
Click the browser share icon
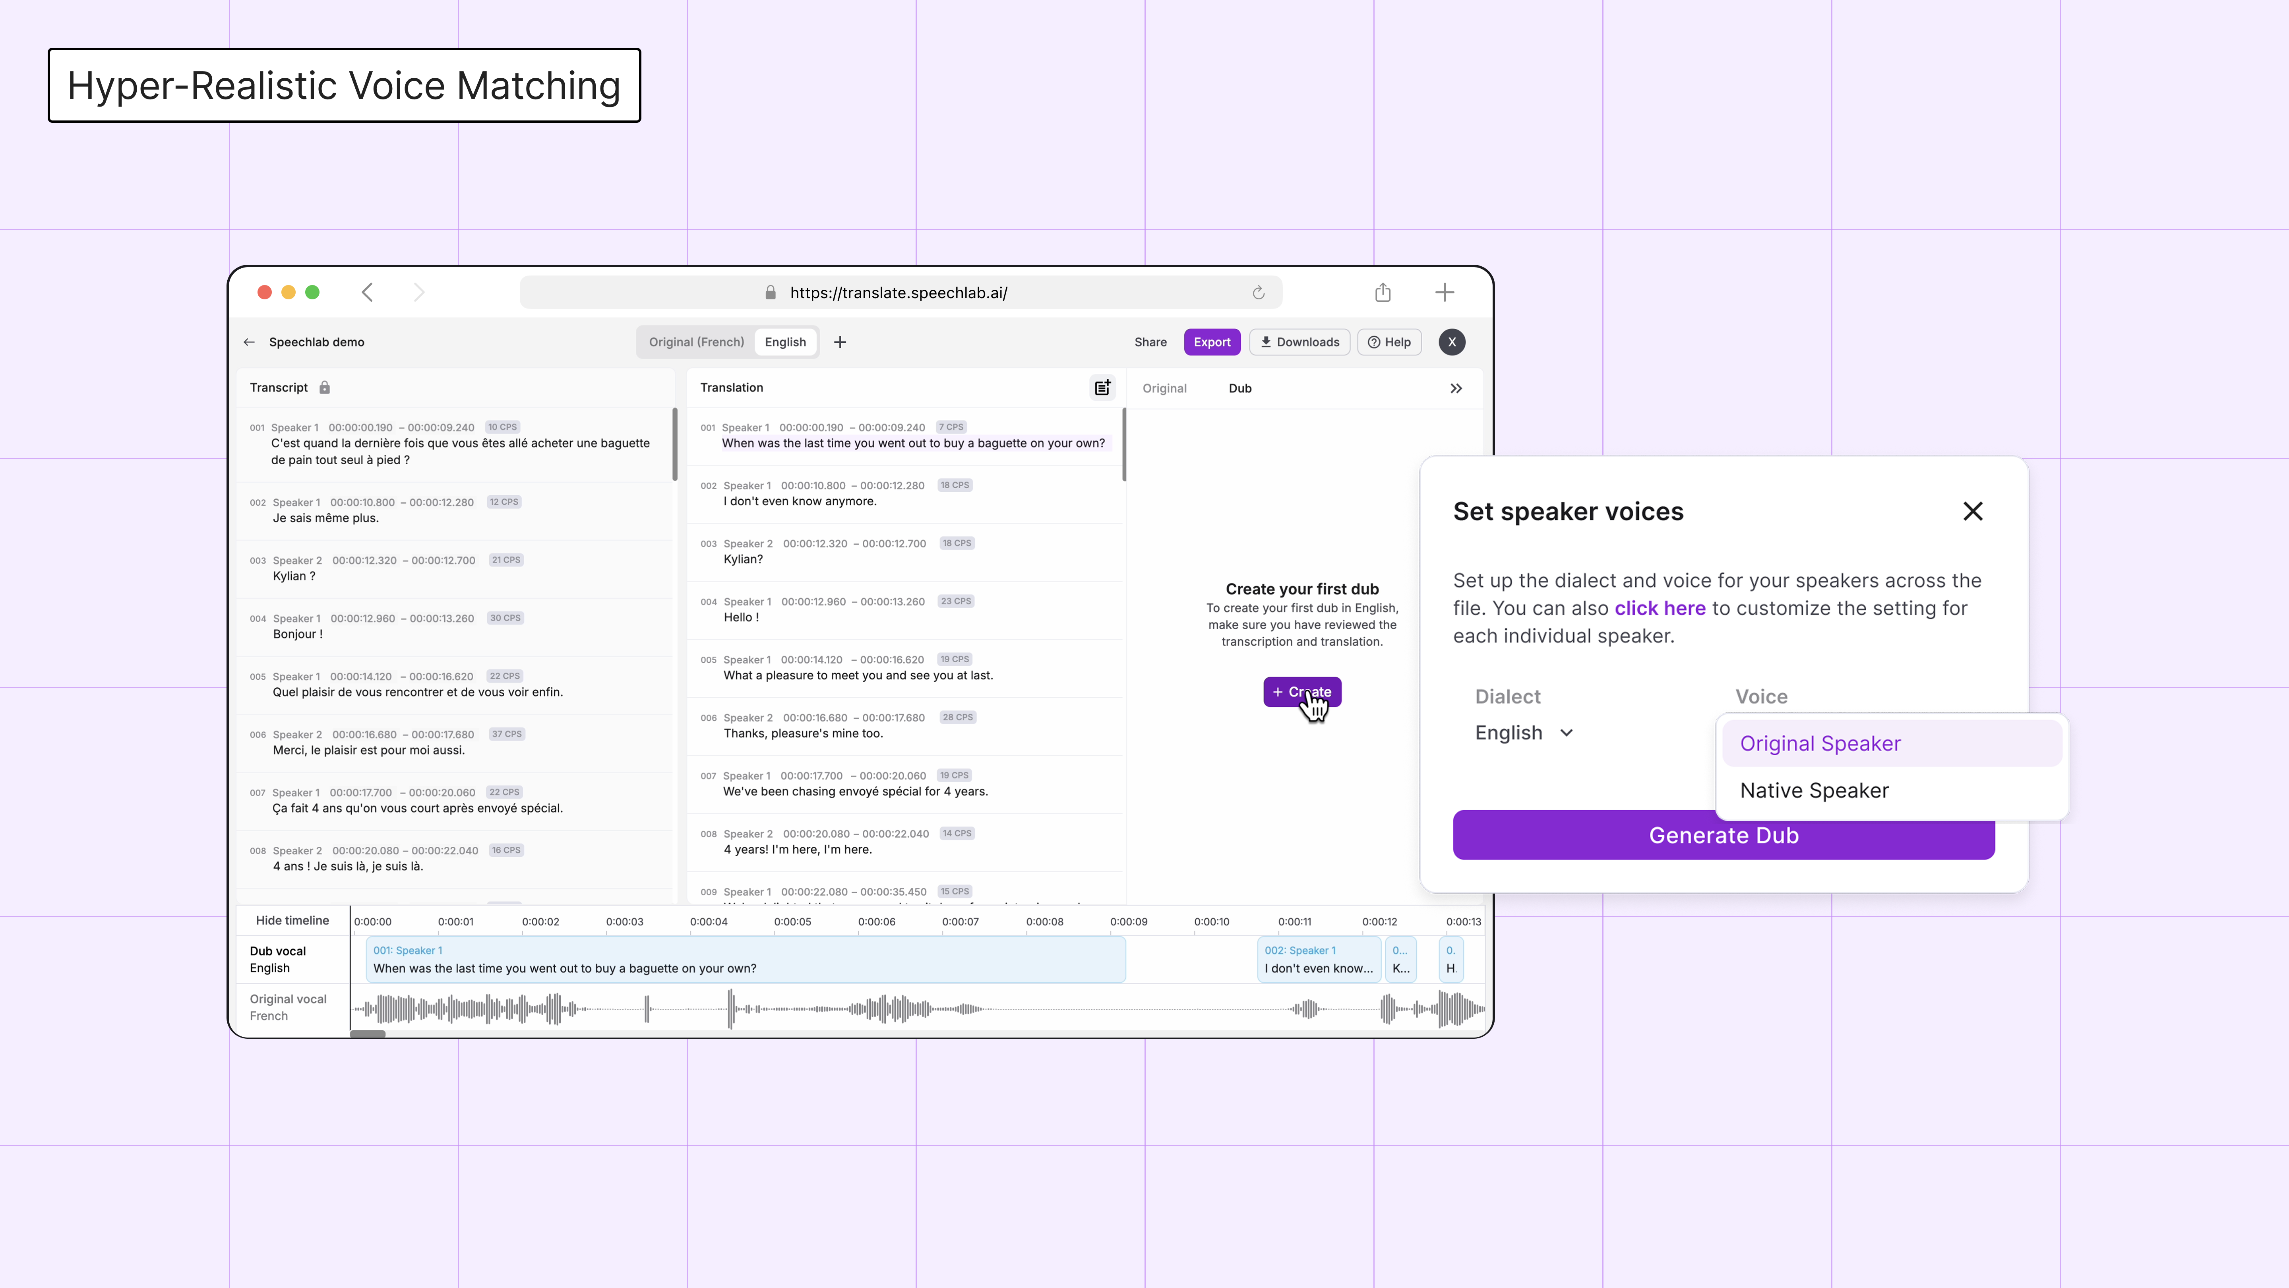click(1383, 293)
